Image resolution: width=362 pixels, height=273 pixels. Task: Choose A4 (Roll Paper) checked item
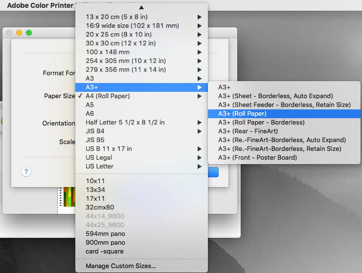coord(141,96)
